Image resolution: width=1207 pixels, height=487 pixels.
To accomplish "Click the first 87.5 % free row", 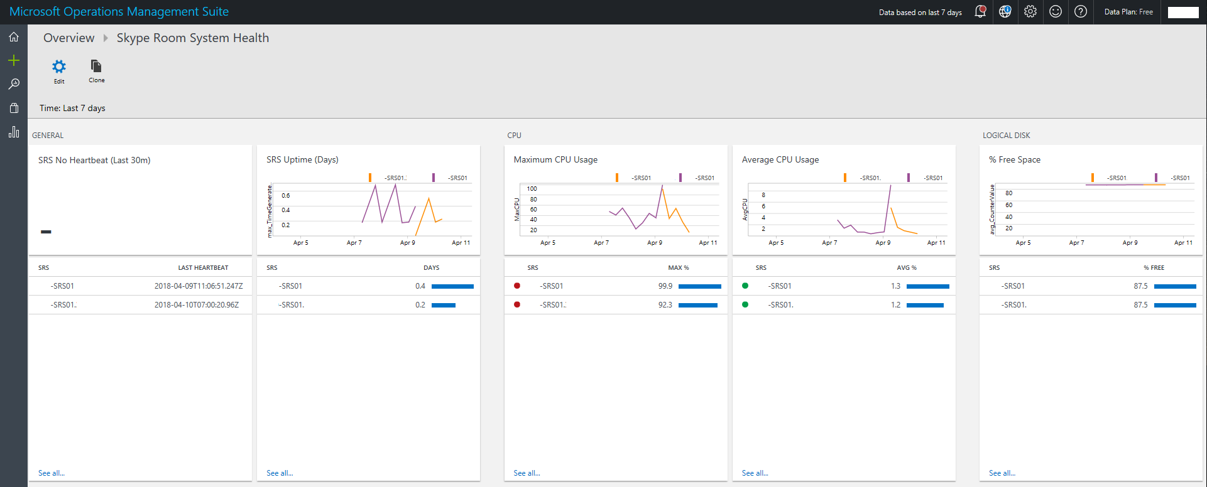I will 1091,286.
